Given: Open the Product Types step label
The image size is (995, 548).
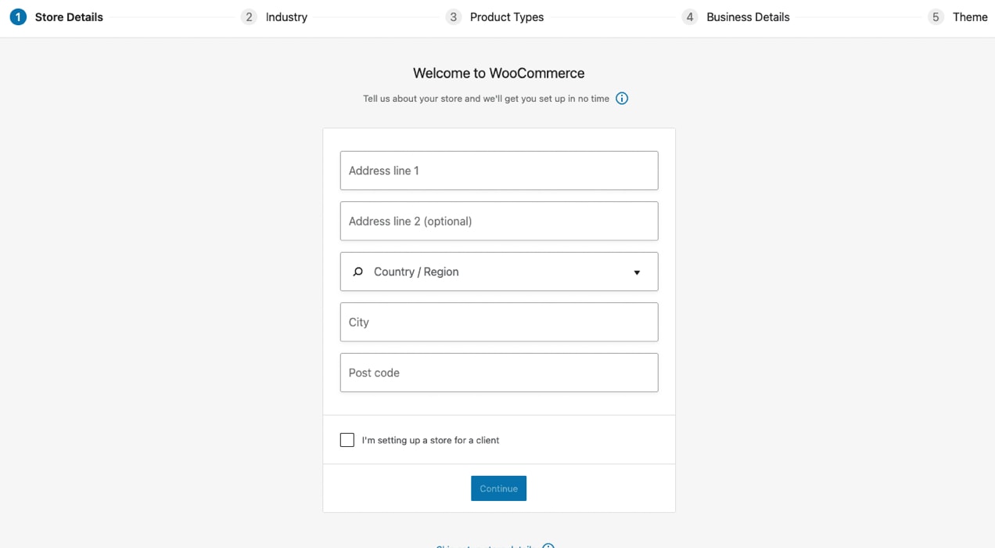Looking at the screenshot, I should click(507, 17).
